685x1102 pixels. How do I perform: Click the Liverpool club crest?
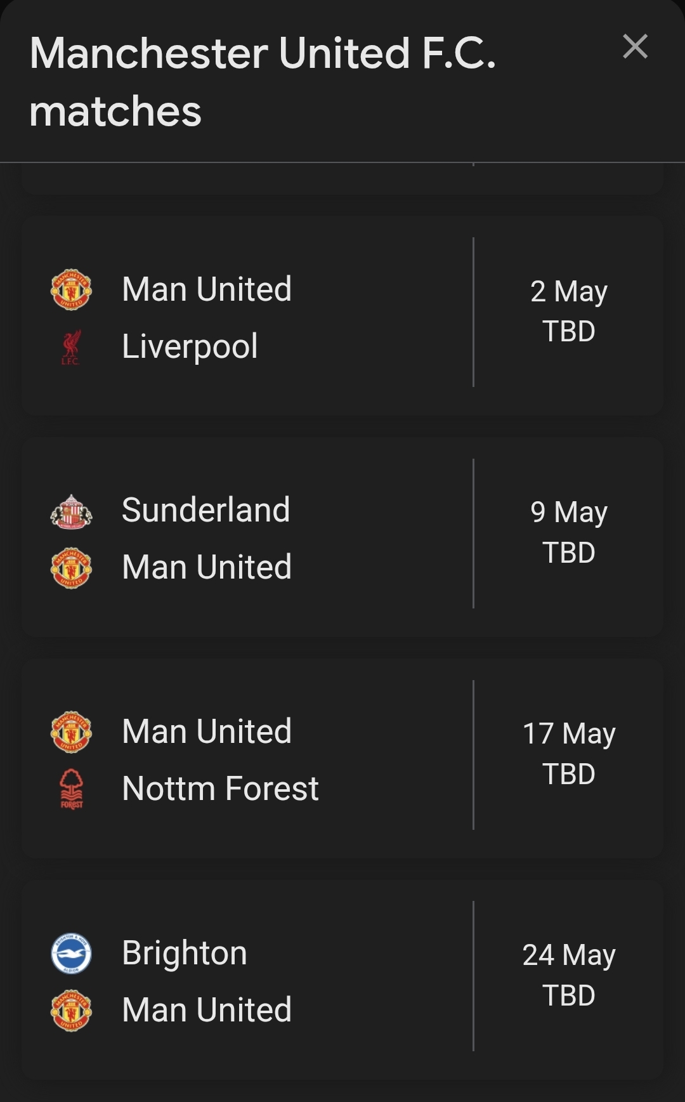pyautogui.click(x=70, y=347)
